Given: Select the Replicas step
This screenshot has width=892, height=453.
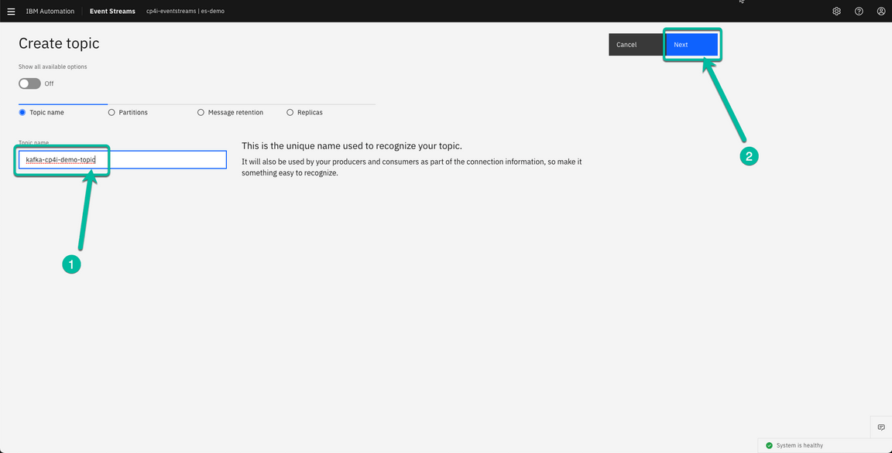Looking at the screenshot, I should (x=290, y=112).
